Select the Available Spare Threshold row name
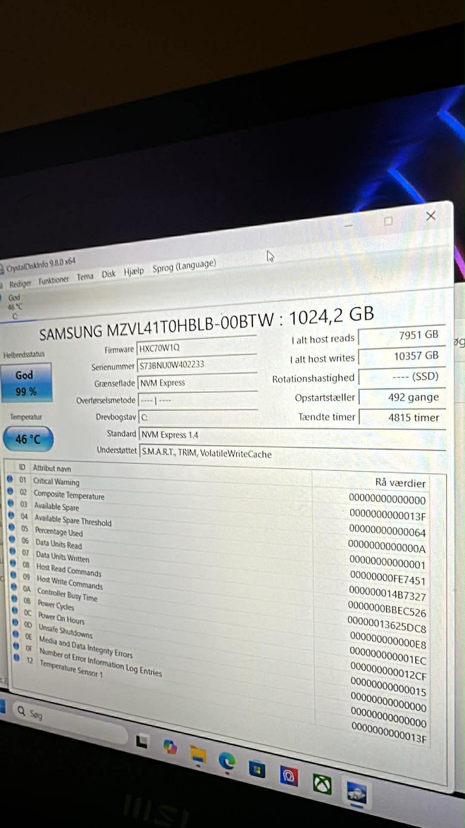 73,520
